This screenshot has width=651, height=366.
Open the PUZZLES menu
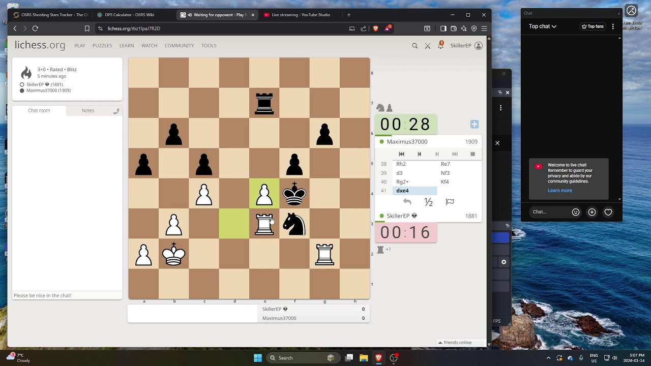[102, 46]
